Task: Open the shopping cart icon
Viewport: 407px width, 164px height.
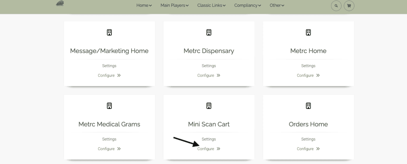Action: click(x=349, y=6)
